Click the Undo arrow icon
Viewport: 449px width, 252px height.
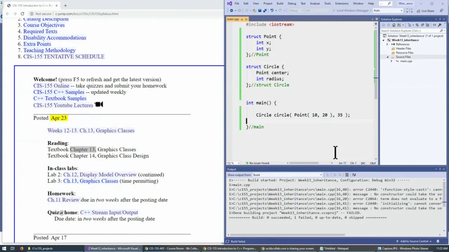pyautogui.click(x=272, y=10)
